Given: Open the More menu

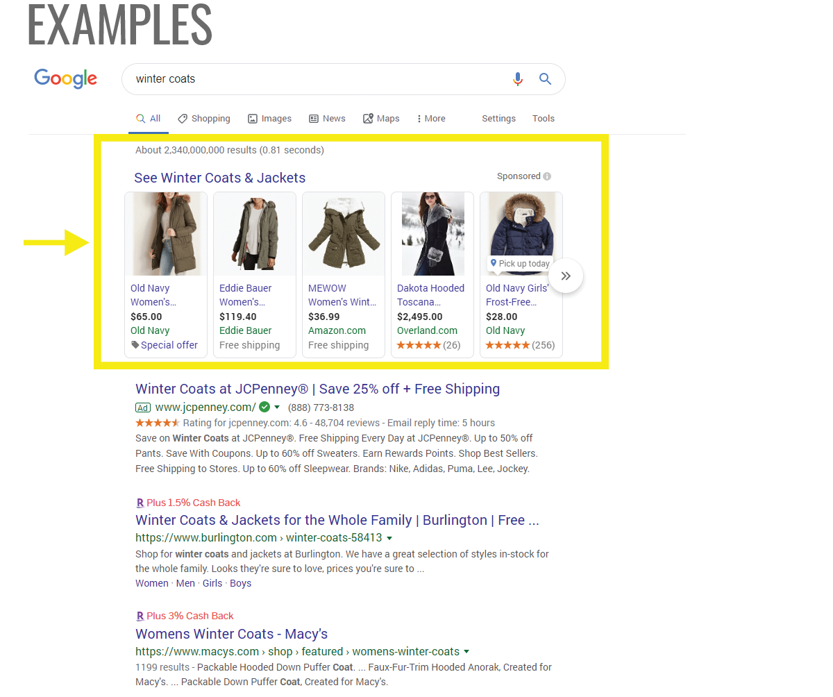Looking at the screenshot, I should (431, 119).
